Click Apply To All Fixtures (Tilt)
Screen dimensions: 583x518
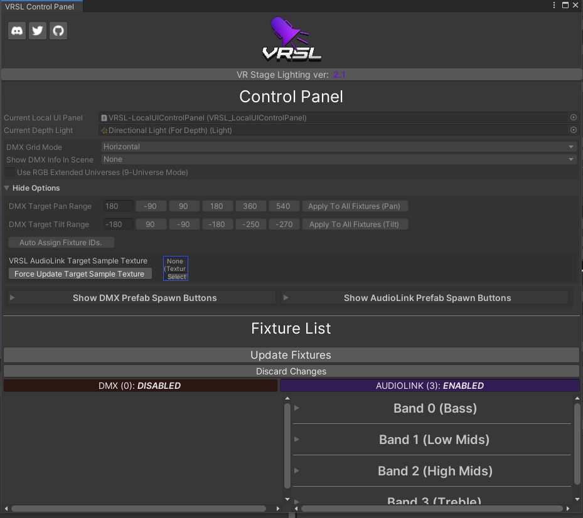coord(355,225)
